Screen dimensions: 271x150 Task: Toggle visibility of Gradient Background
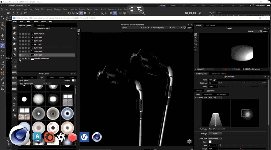point(20,59)
